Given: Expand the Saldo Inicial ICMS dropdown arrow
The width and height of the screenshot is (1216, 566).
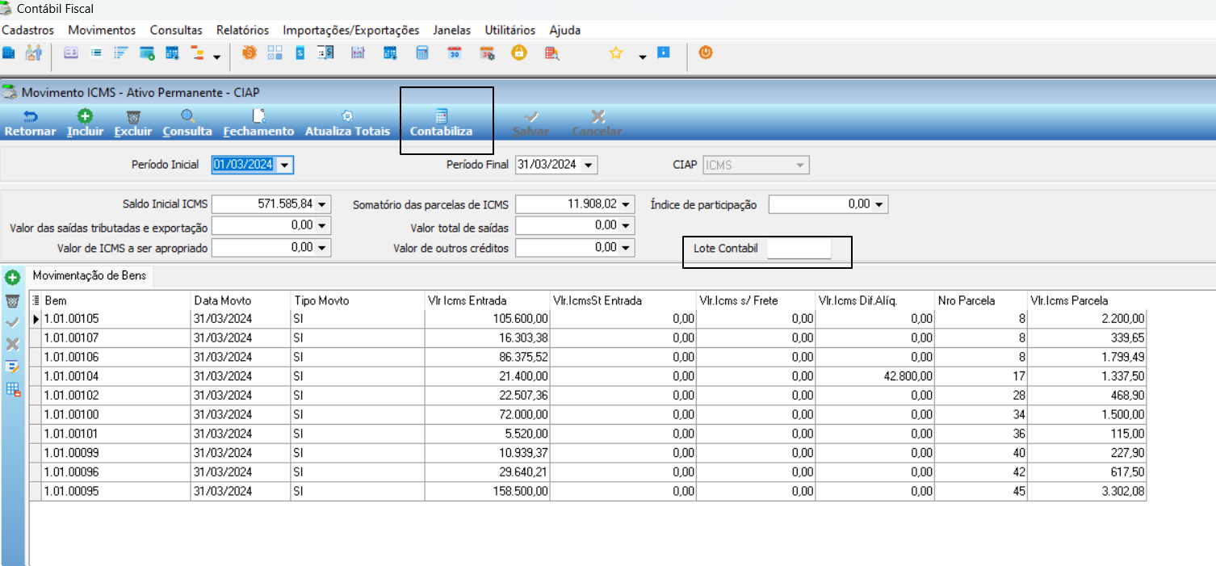Looking at the screenshot, I should click(322, 204).
